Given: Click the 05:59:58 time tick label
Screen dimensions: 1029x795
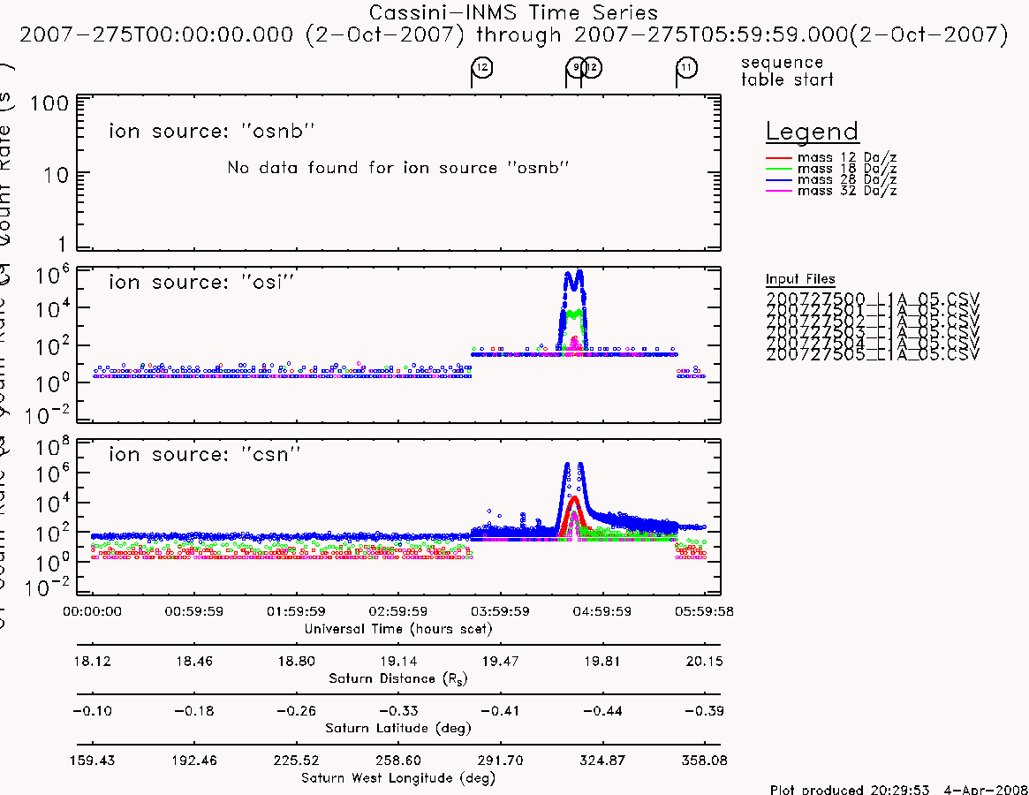Looking at the screenshot, I should click(704, 611).
